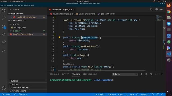Close the JavaFirstExample.java editor tab
Viewport: 172px width, 96px height.
point(74,10)
